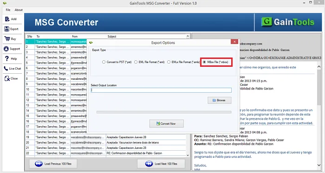Click the Close icon in sidebar
325x173 pixels.
(7, 78)
